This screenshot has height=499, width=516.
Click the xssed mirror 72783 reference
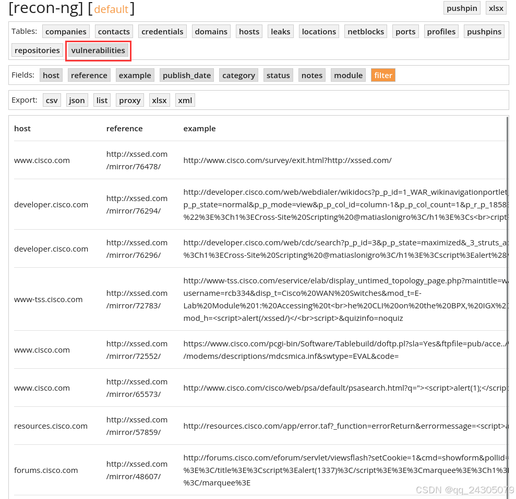pyautogui.click(x=137, y=300)
